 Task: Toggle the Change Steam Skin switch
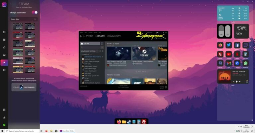35,12
